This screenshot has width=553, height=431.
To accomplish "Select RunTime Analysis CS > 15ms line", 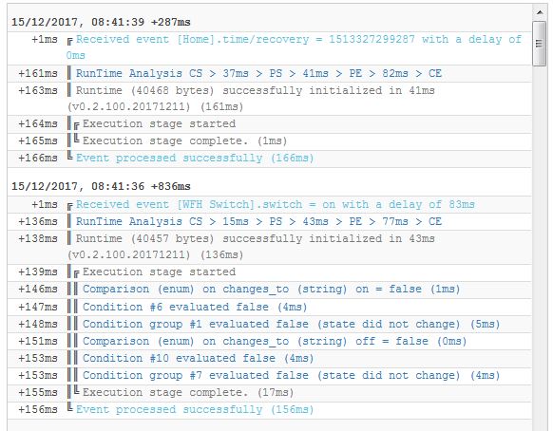I will tap(270, 221).
